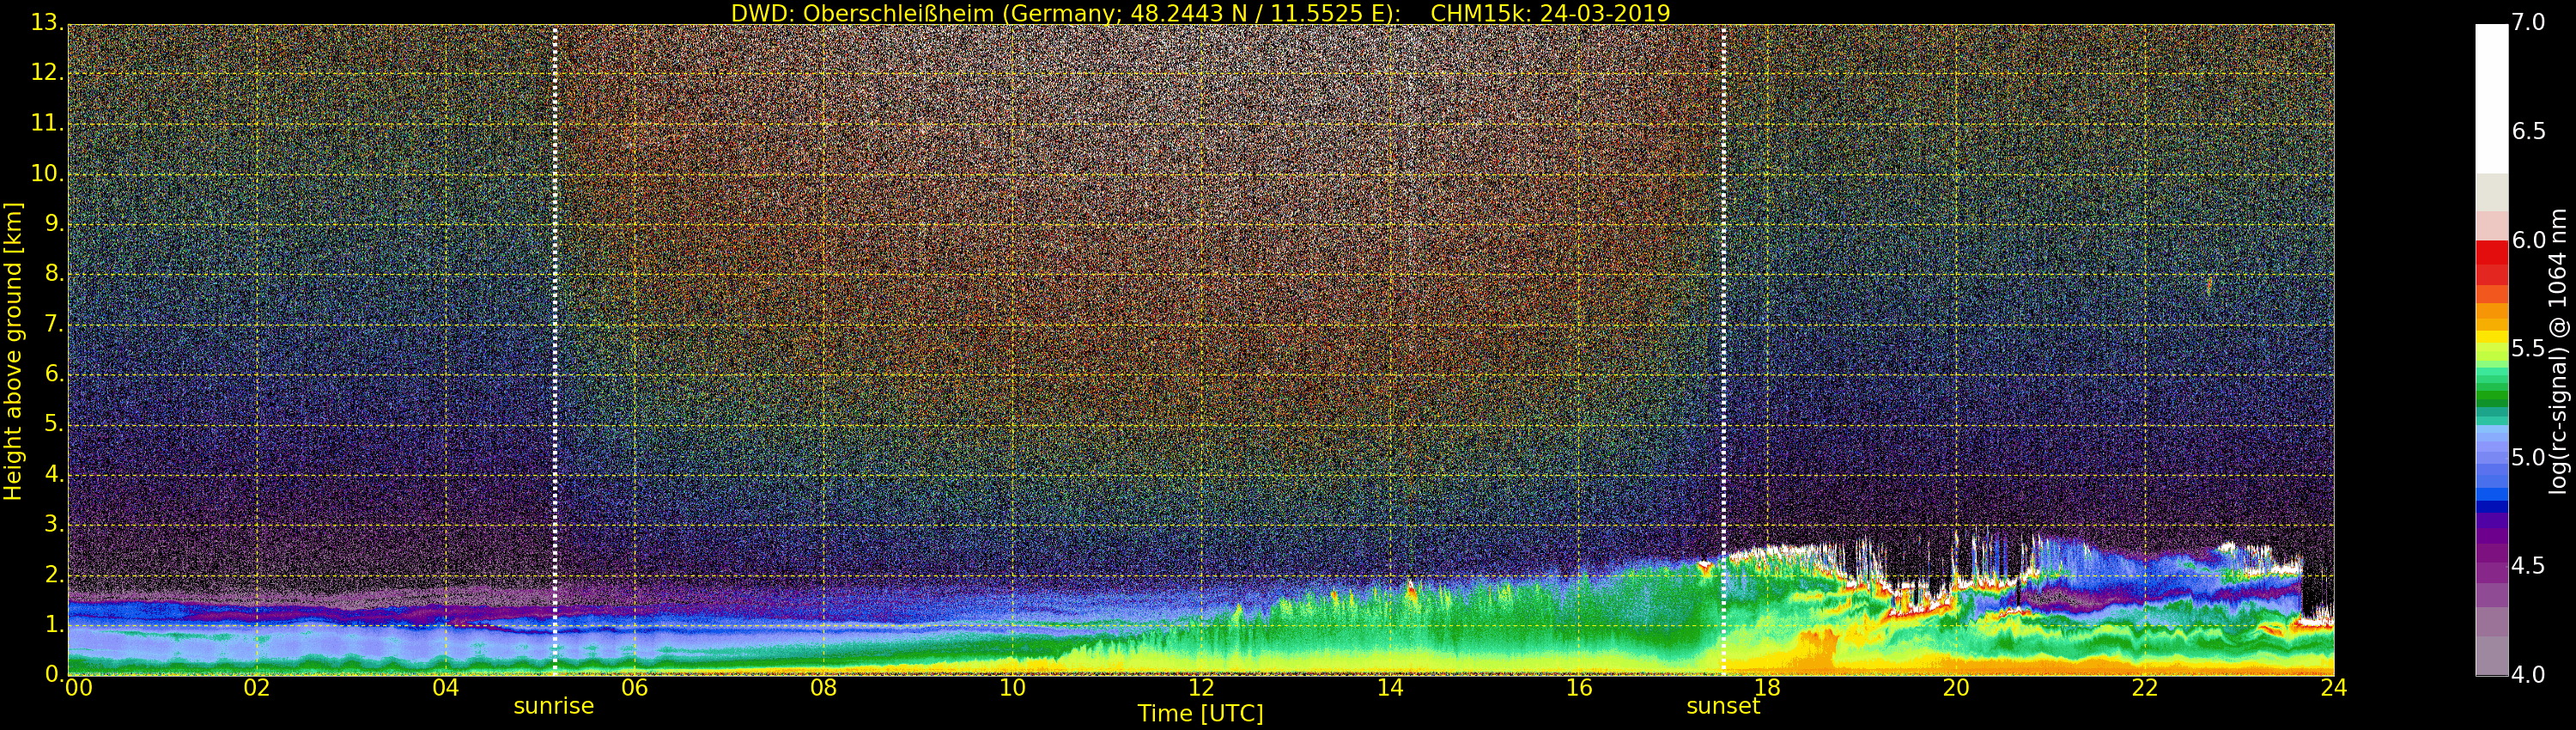
Task: Select the white dotted sunset marker line
Action: (x=1724, y=350)
